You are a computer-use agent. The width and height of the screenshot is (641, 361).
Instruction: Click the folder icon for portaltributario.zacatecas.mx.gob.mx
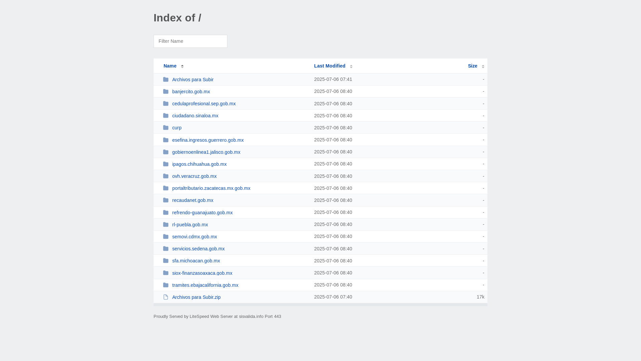pos(166,188)
